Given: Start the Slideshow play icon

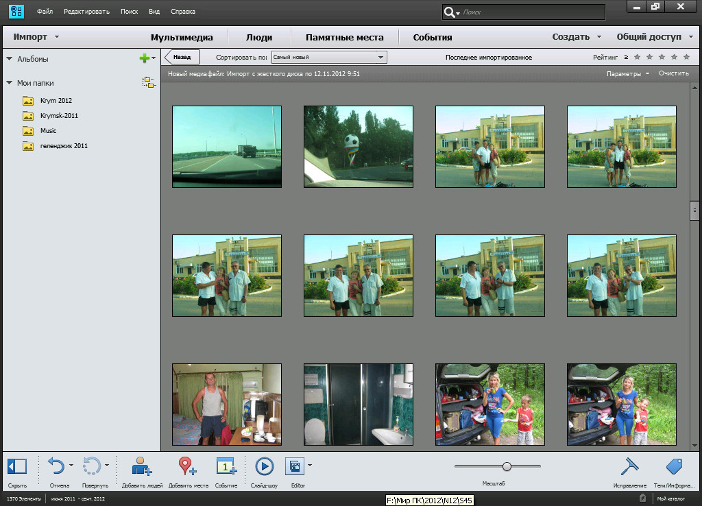Looking at the screenshot, I should click(x=264, y=467).
